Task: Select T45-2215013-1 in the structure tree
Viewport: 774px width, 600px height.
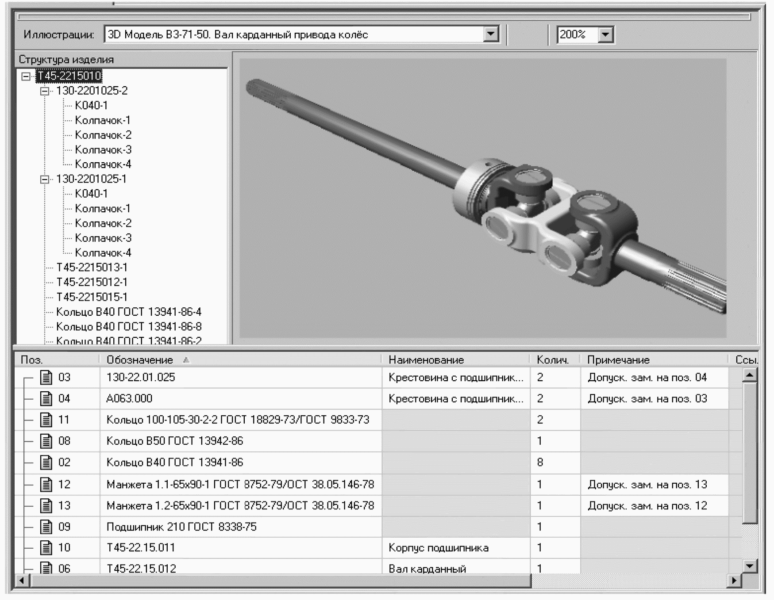Action: point(92,268)
